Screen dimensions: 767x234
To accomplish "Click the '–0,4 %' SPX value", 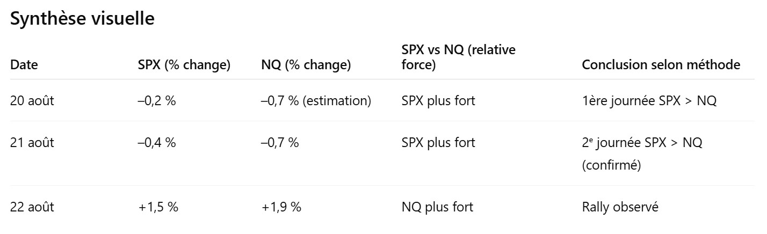I will click(157, 143).
